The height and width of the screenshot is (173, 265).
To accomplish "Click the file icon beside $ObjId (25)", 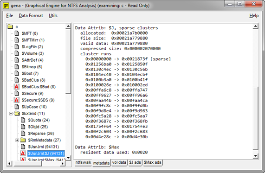I will click(x=23, y=127).
